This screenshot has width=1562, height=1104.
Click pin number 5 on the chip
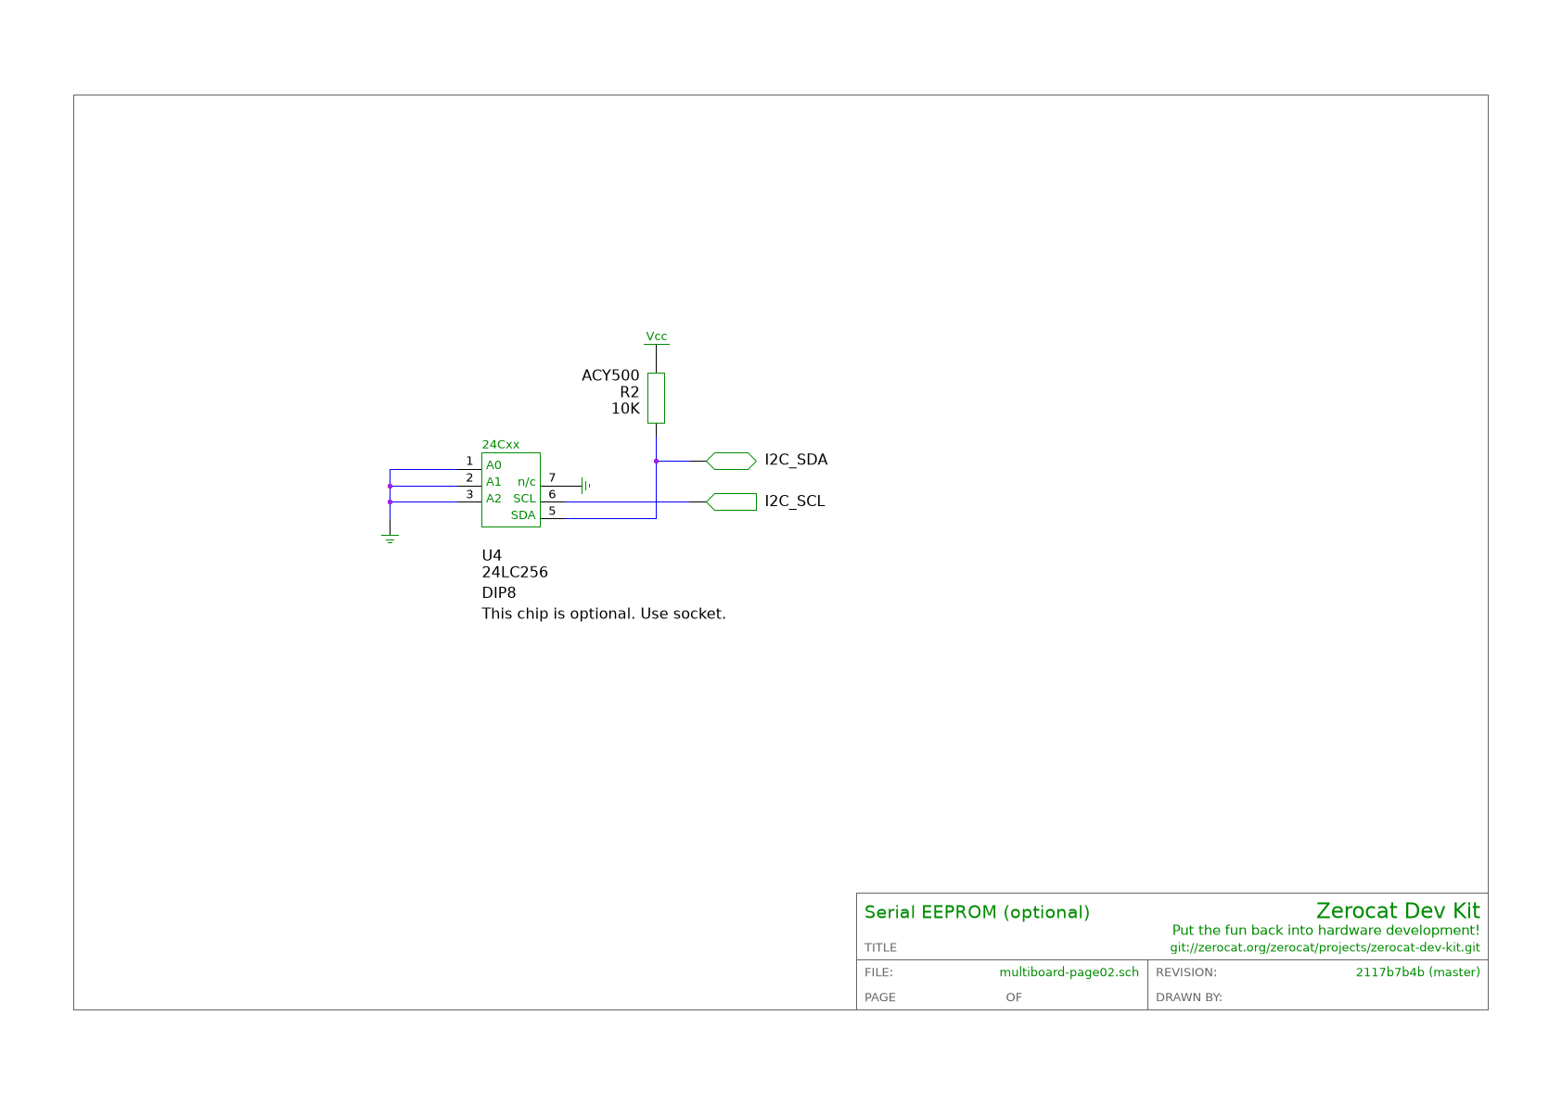552,511
